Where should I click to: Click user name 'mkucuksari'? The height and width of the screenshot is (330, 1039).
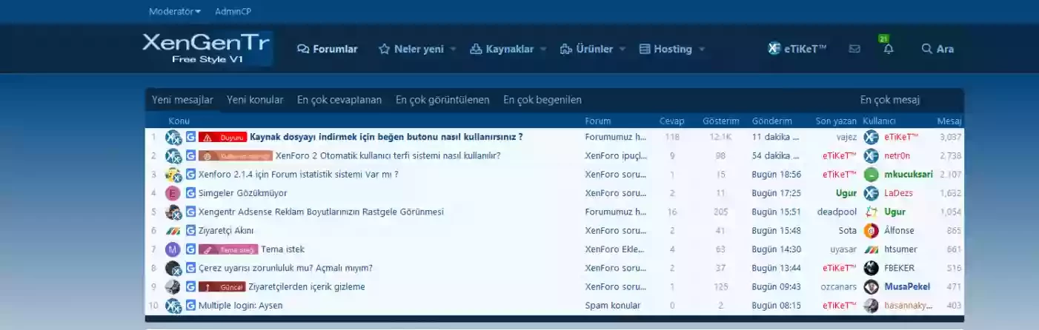(x=909, y=175)
